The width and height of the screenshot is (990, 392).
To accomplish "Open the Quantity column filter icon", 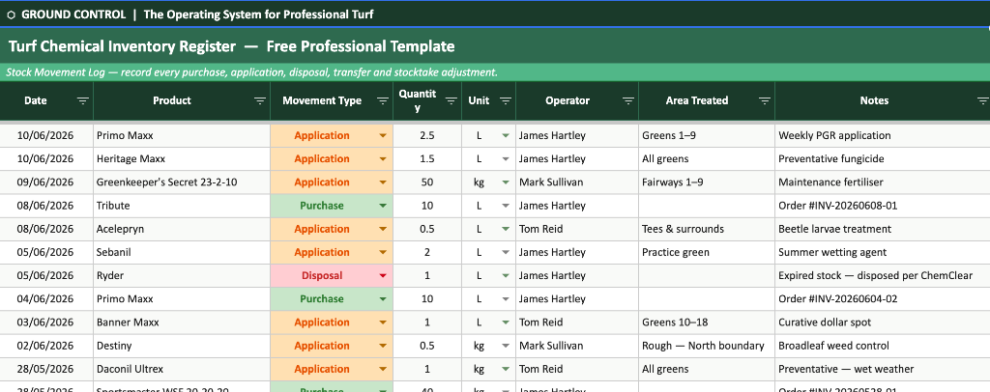I will click(451, 100).
